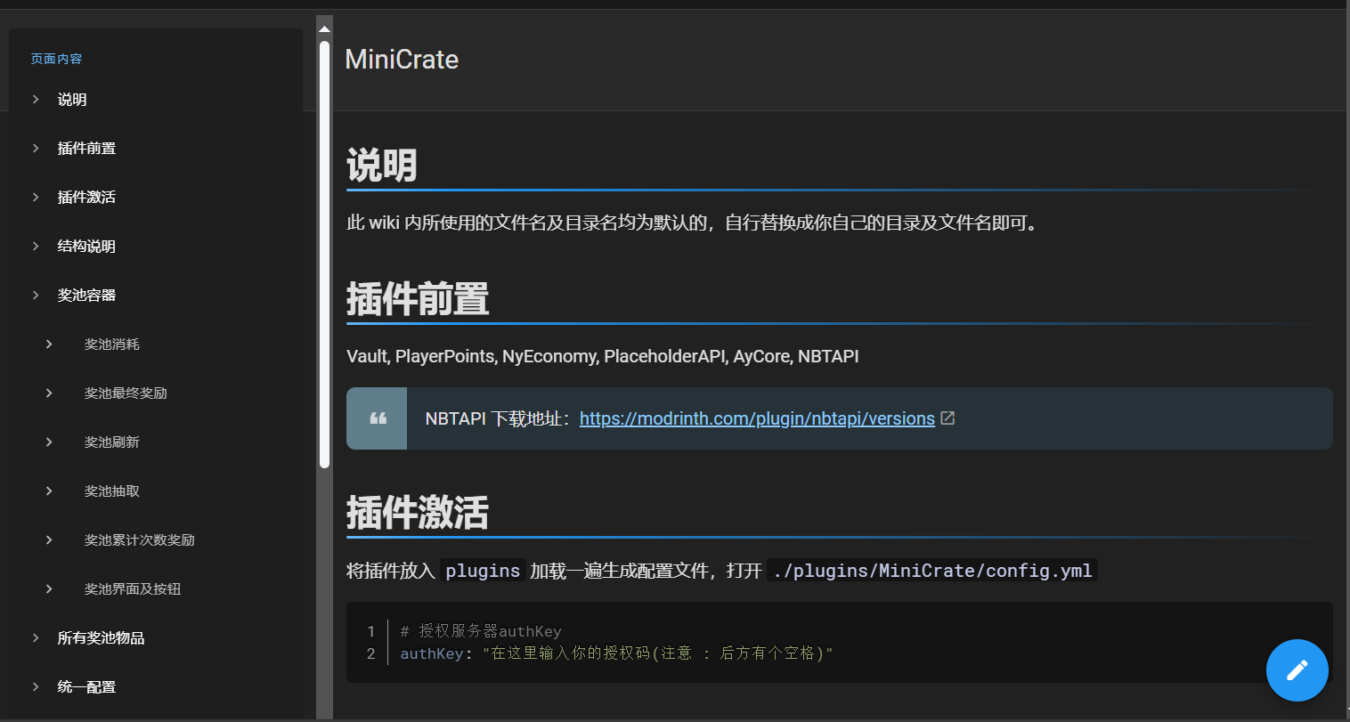This screenshot has width=1350, height=722.
Task: Open 奖池消耗 sidebar item
Action: coord(111,345)
